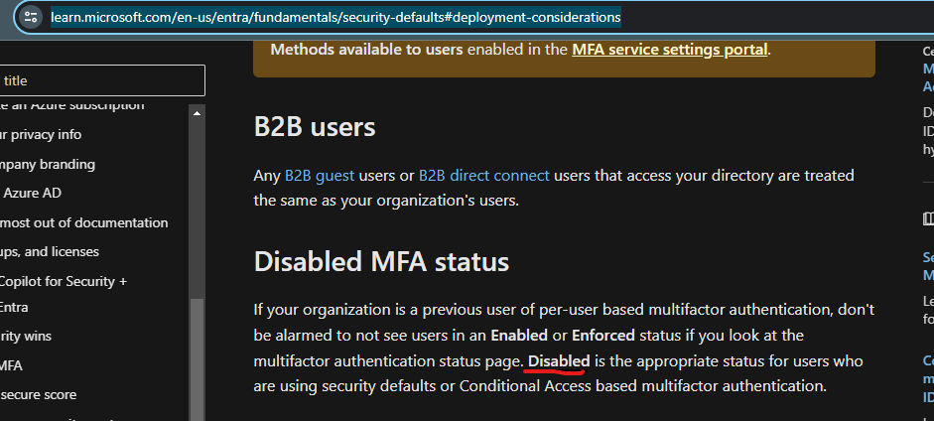Click the sidebar scrollbar up arrow

tap(198, 115)
